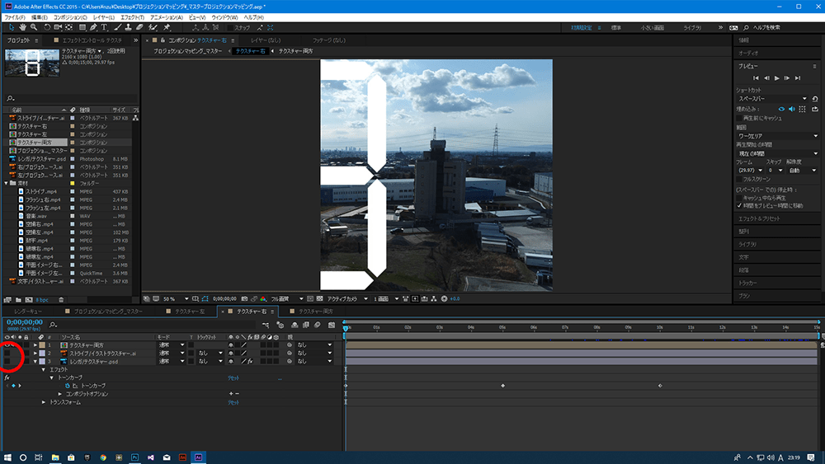Enable the フルスクリーン checkbox
This screenshot has height=464, width=825.
click(739, 179)
